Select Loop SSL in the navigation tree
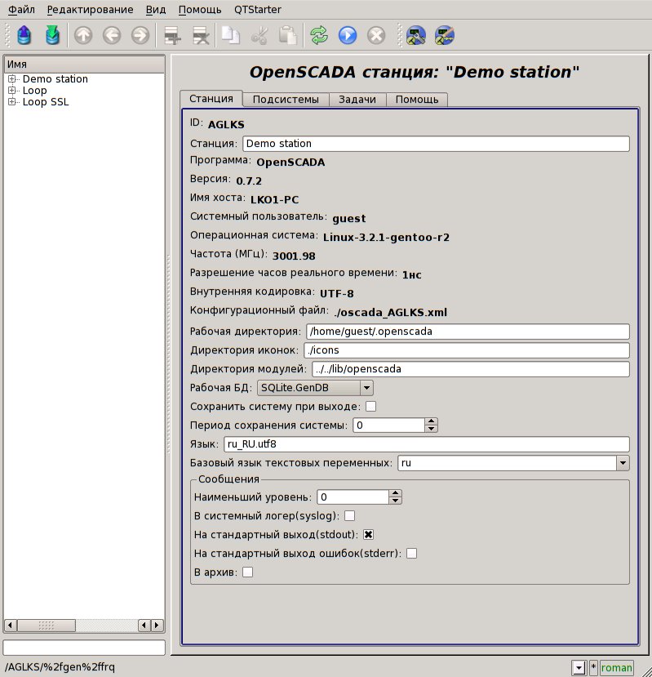652x677 pixels. coord(46,102)
